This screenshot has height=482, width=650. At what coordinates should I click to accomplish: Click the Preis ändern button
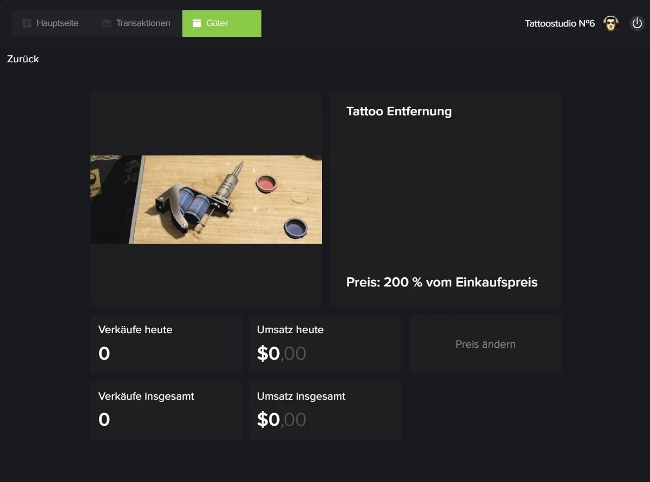coord(485,344)
